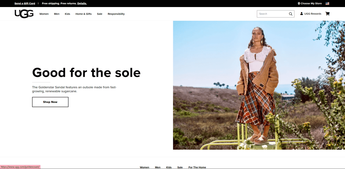345x169 pixels.
Task: Click the Shop Now button
Action: pyautogui.click(x=50, y=102)
